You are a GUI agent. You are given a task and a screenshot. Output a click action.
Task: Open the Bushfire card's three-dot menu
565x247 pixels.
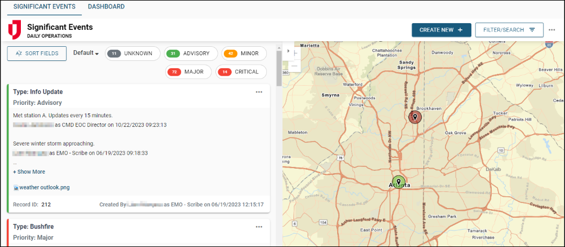pyautogui.click(x=259, y=227)
